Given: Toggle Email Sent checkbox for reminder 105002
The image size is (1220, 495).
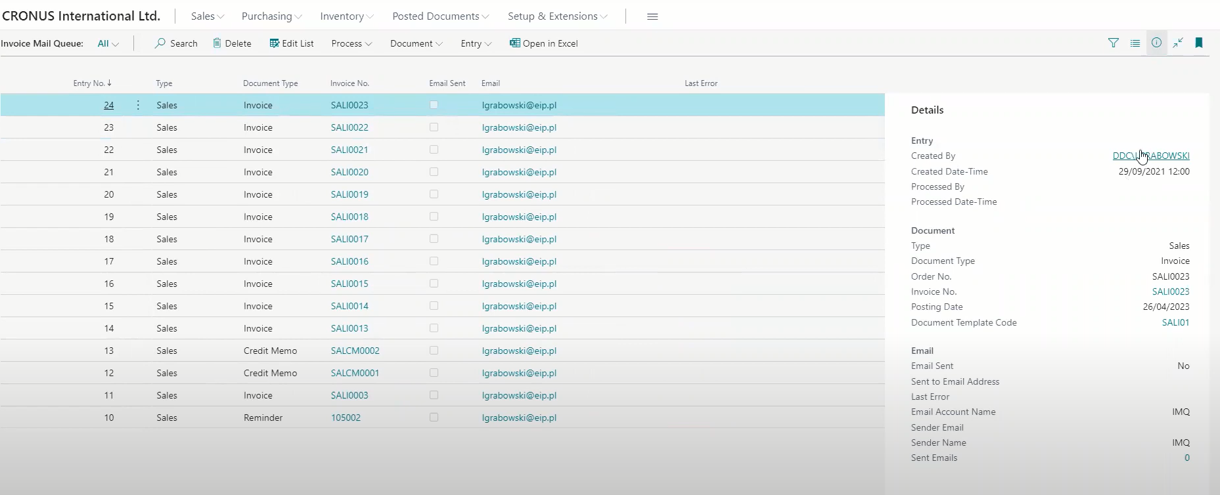Looking at the screenshot, I should pyautogui.click(x=434, y=418).
